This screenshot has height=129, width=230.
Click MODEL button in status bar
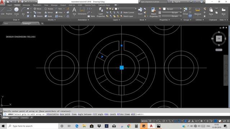(144, 121)
